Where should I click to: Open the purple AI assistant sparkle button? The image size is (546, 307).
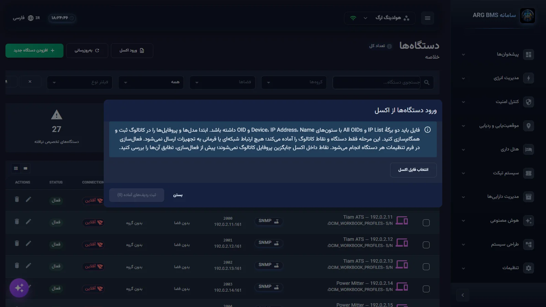(x=19, y=288)
